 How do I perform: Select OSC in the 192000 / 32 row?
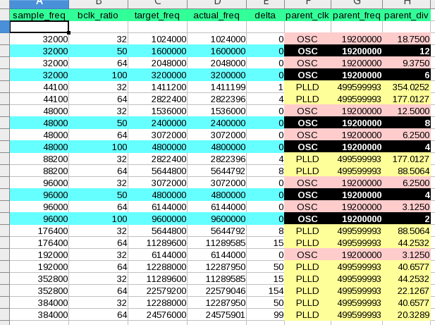coord(307,255)
